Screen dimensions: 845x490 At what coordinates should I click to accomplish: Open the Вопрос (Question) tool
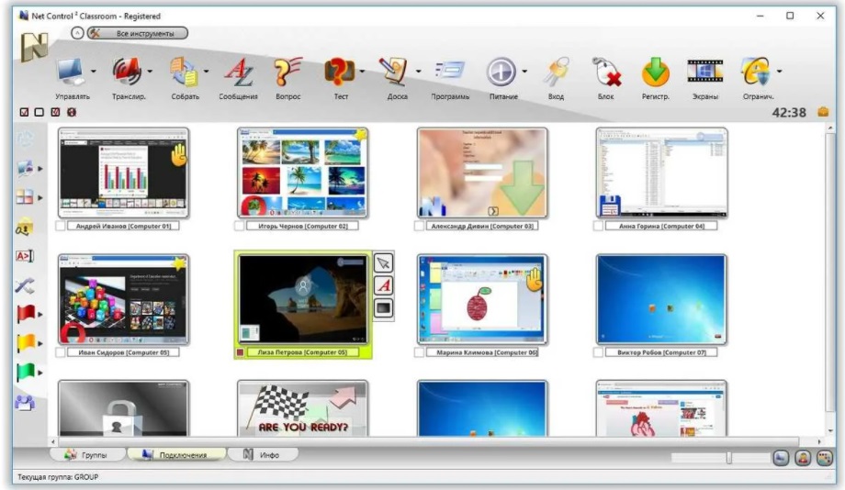[287, 72]
